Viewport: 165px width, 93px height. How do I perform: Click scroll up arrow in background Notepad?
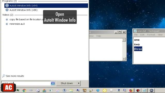coord(124,40)
